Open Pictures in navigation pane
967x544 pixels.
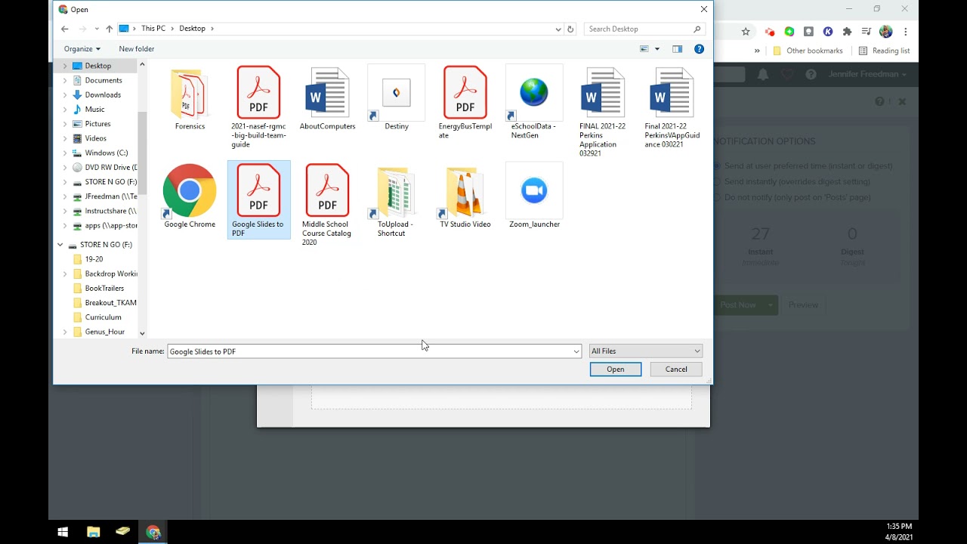point(97,124)
